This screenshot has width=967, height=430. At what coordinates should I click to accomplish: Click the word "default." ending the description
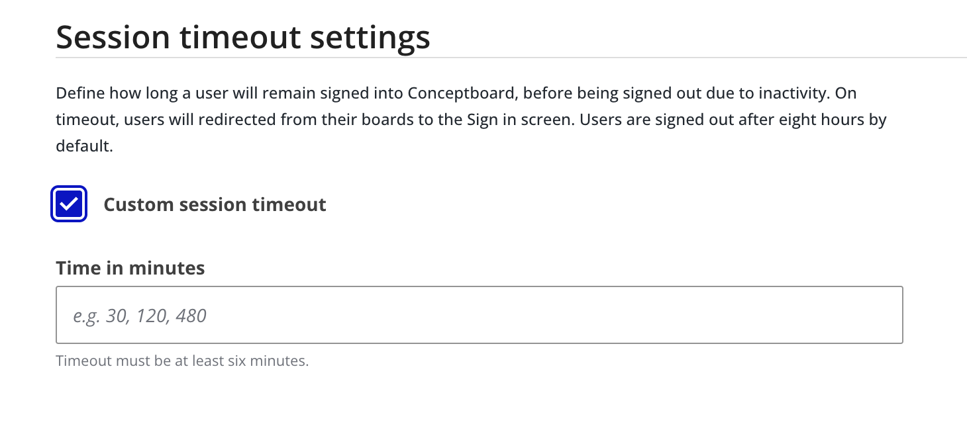(84, 146)
